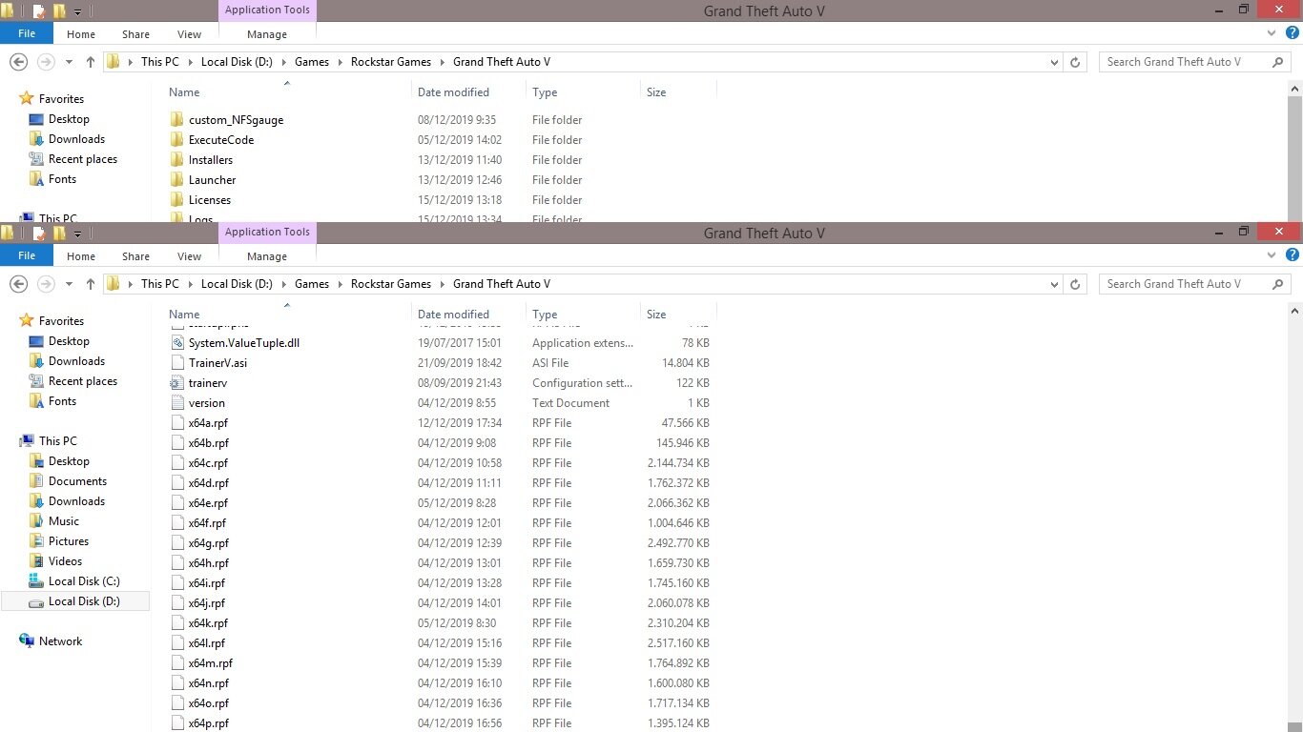Screen dimensions: 1303x732
Task: Select the x64p.rpf file name
Action: point(208,723)
